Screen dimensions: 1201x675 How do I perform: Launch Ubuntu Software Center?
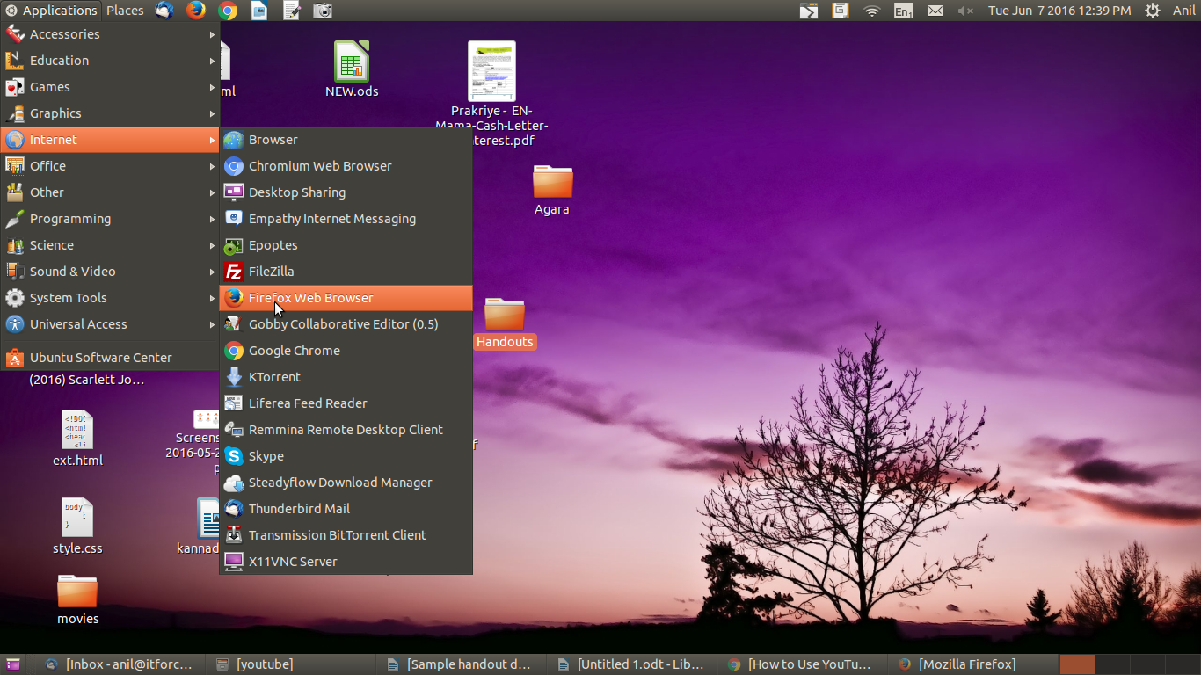click(110, 358)
